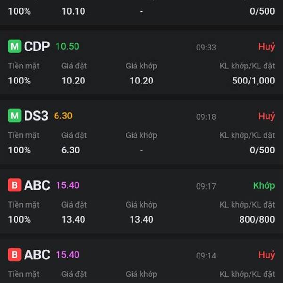Viewport: 283px width, 283px height.
Task: Select the ABC symbol on the 09:17 order
Action: coord(37,185)
